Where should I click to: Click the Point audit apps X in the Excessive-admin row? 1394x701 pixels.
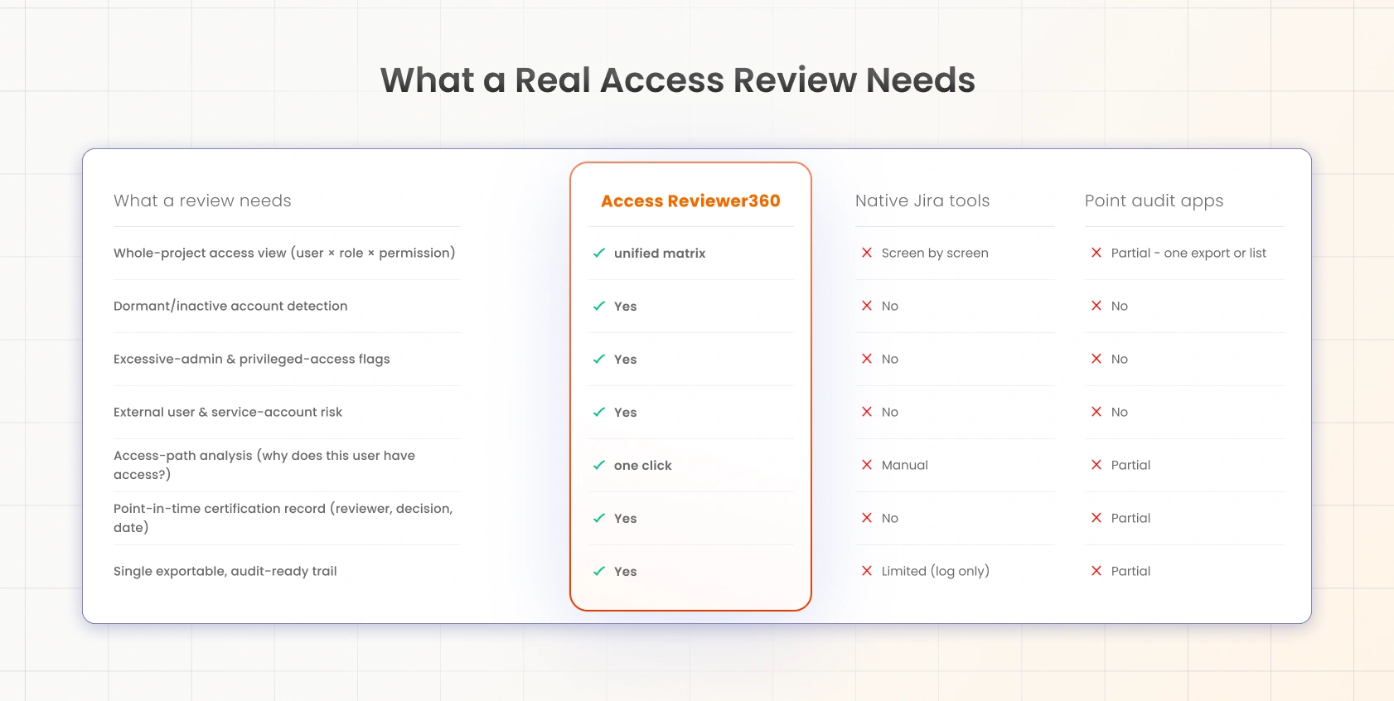tap(1096, 359)
